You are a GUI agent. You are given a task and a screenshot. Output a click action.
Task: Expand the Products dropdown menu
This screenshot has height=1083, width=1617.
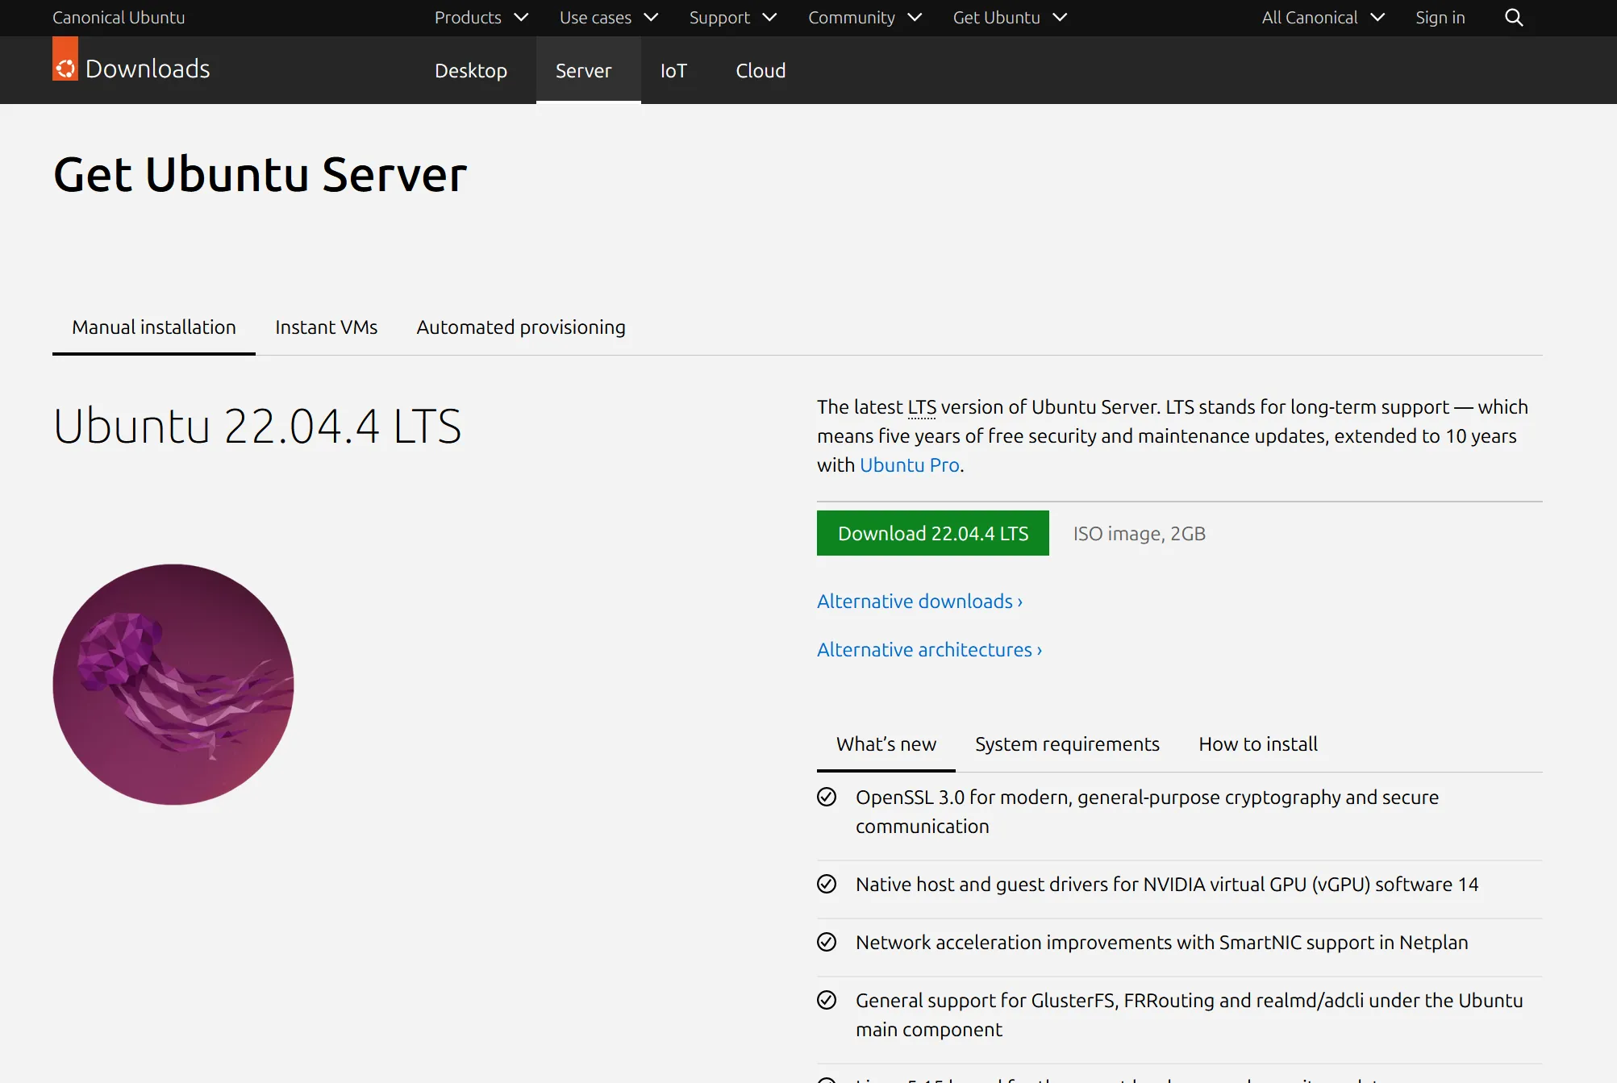[x=481, y=18]
